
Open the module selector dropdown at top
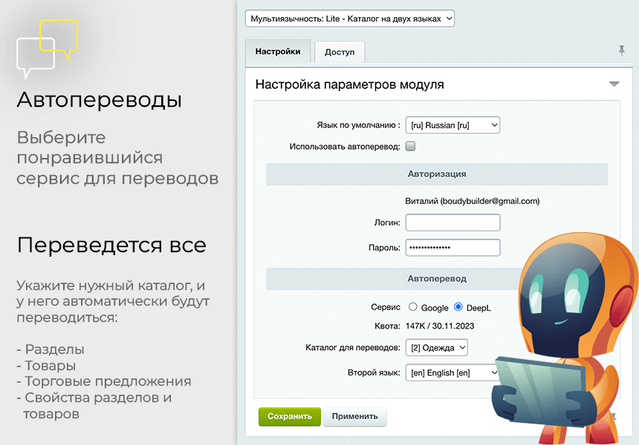[x=350, y=19]
